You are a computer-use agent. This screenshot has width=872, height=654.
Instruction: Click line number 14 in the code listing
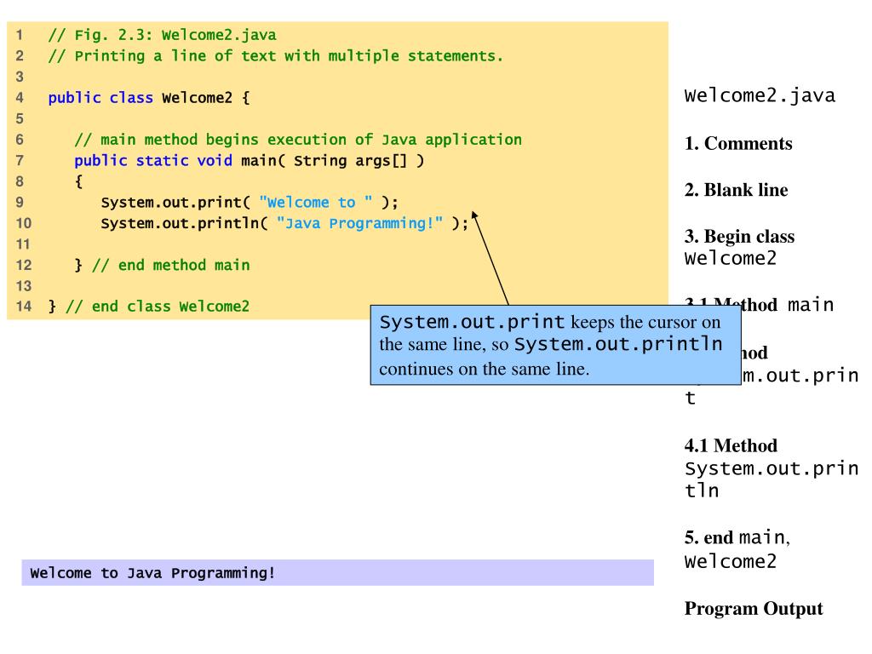23,307
